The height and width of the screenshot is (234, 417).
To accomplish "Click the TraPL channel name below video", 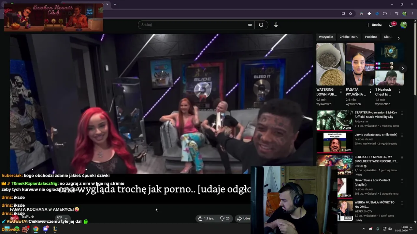I will point(26,216).
